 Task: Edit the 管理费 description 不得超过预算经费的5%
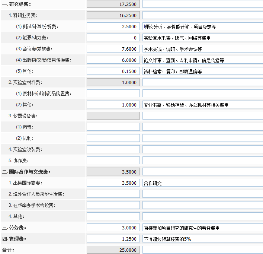pos(203,239)
